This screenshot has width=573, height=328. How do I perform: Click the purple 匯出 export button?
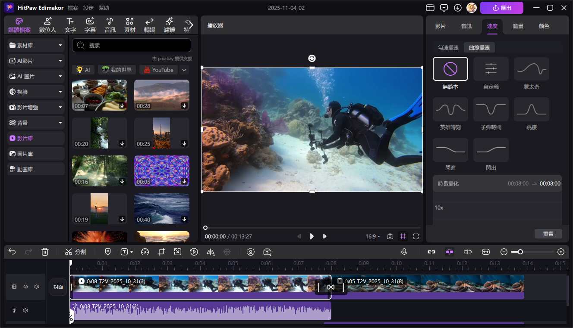tap(501, 8)
